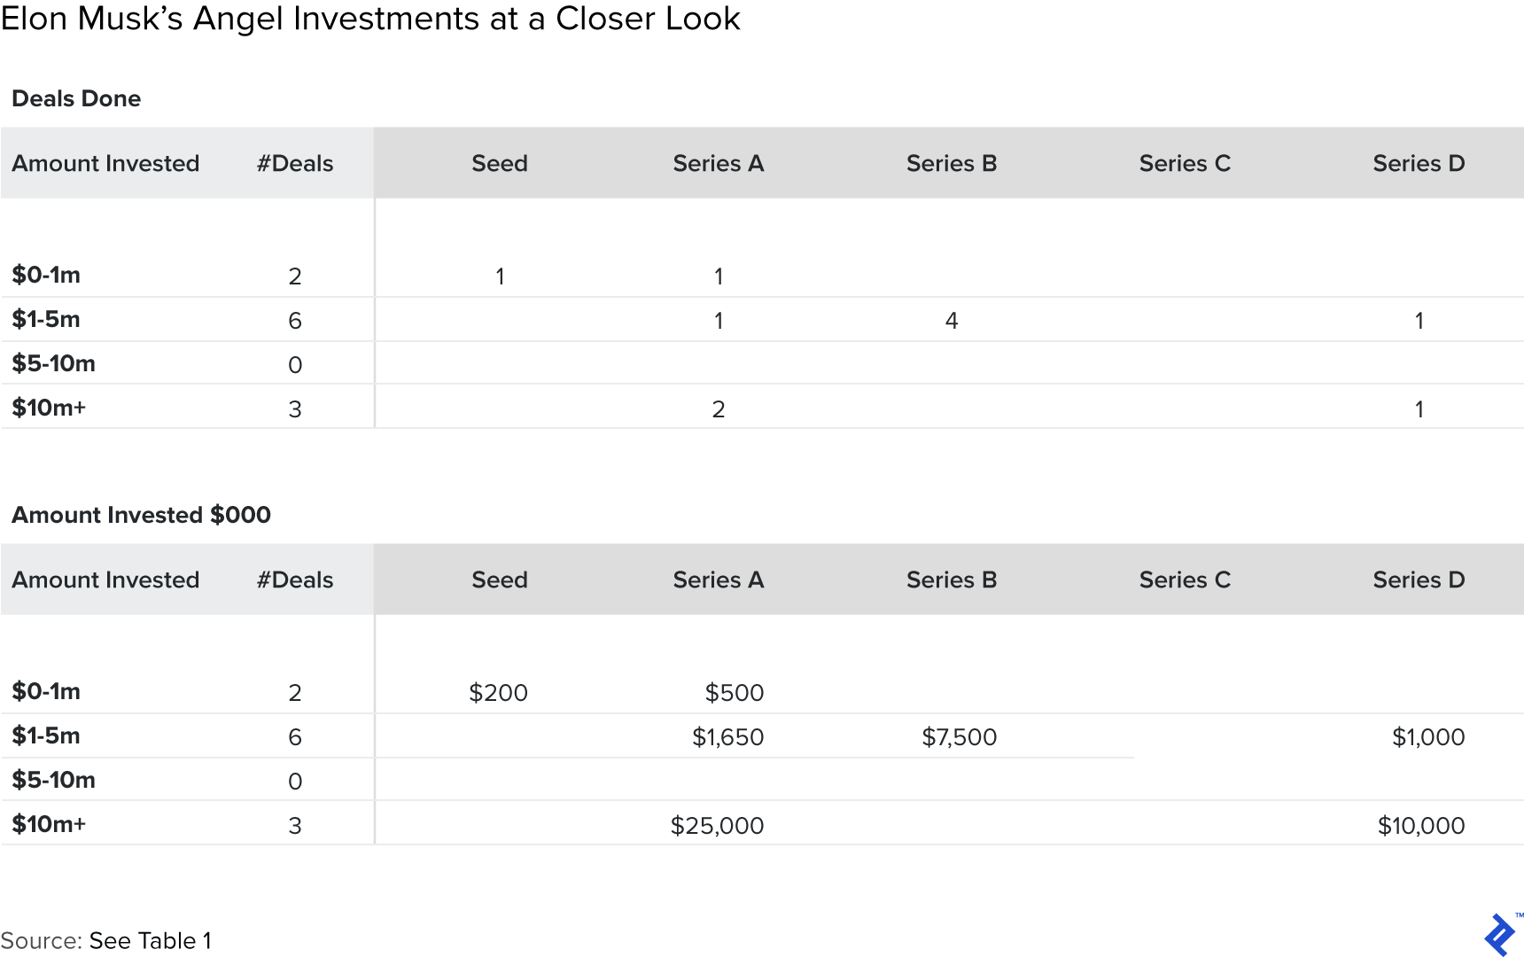1524x957 pixels.
Task: Click the Amount Invested $000 heading
Action: point(141,515)
